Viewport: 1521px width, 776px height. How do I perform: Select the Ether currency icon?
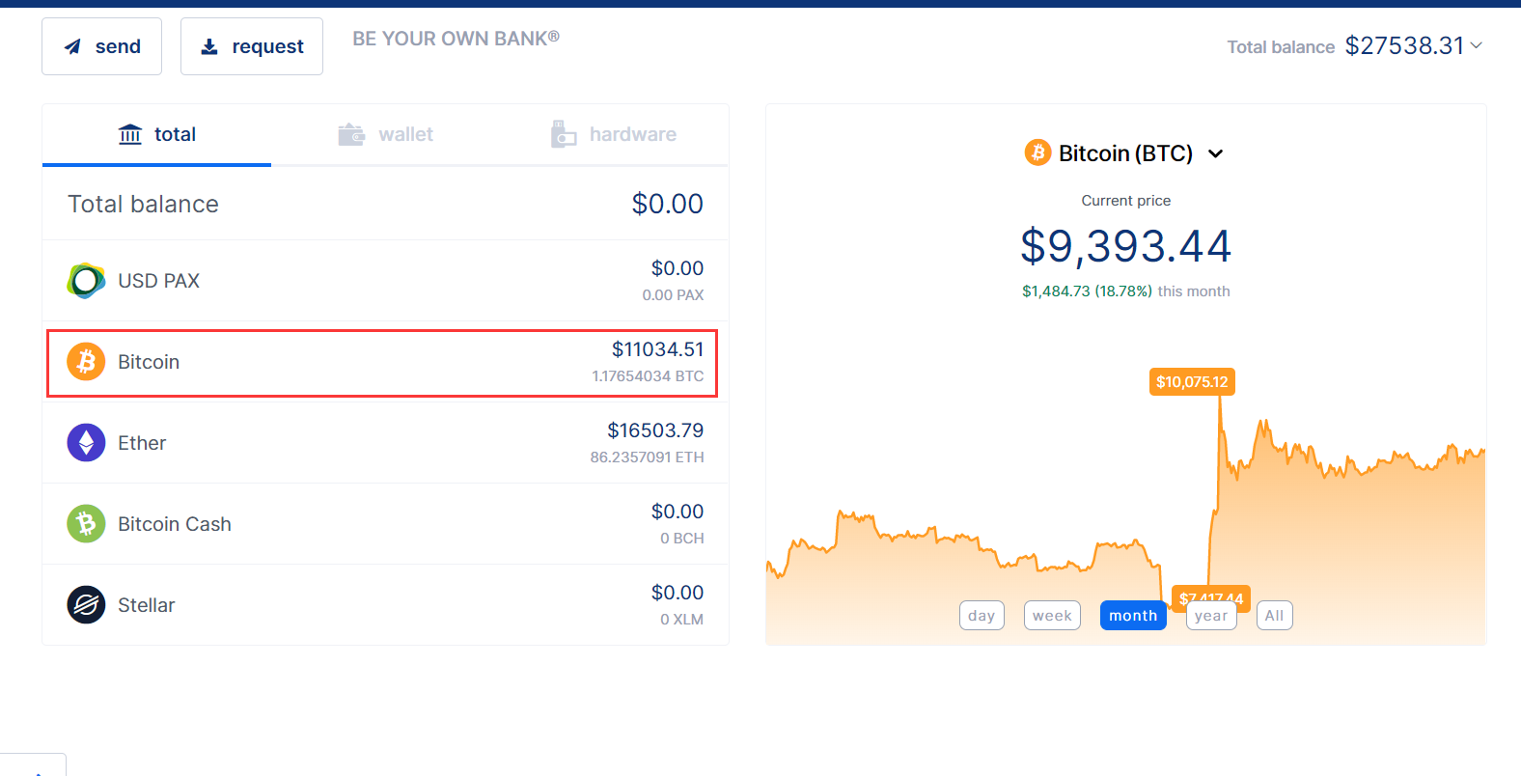(x=86, y=442)
